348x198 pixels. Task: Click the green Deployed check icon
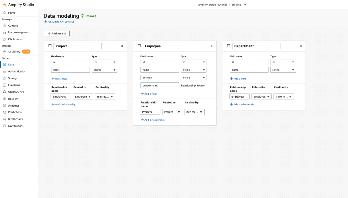point(82,16)
